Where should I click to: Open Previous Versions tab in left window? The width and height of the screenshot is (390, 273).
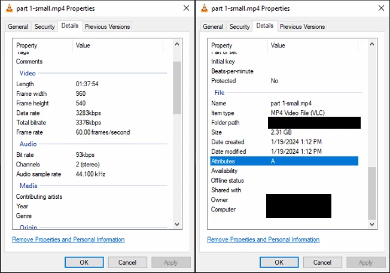(108, 26)
